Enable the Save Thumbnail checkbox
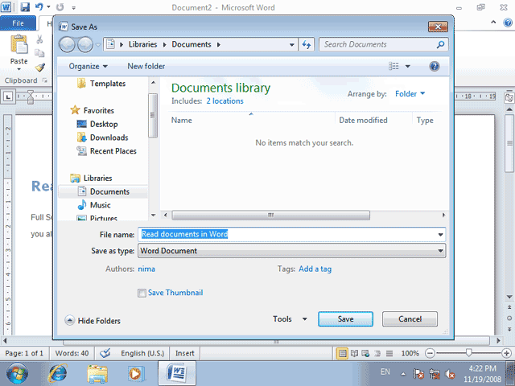515x386 pixels. click(142, 293)
